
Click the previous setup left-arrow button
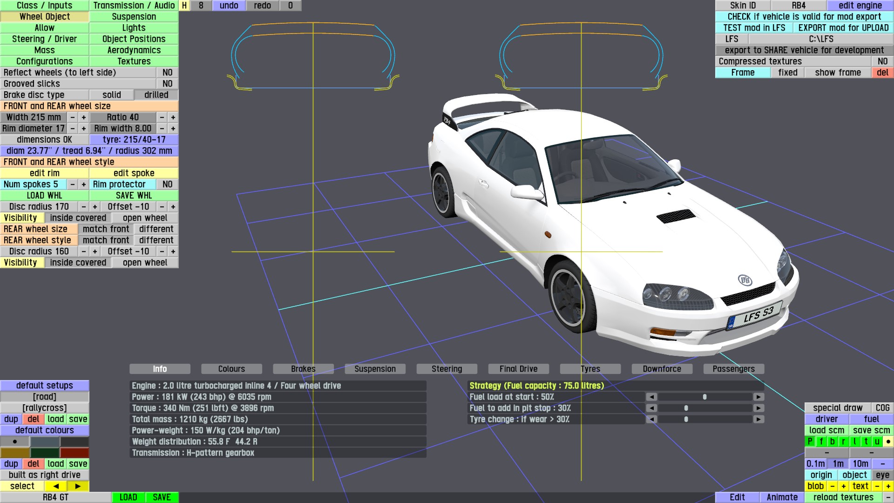(x=56, y=486)
